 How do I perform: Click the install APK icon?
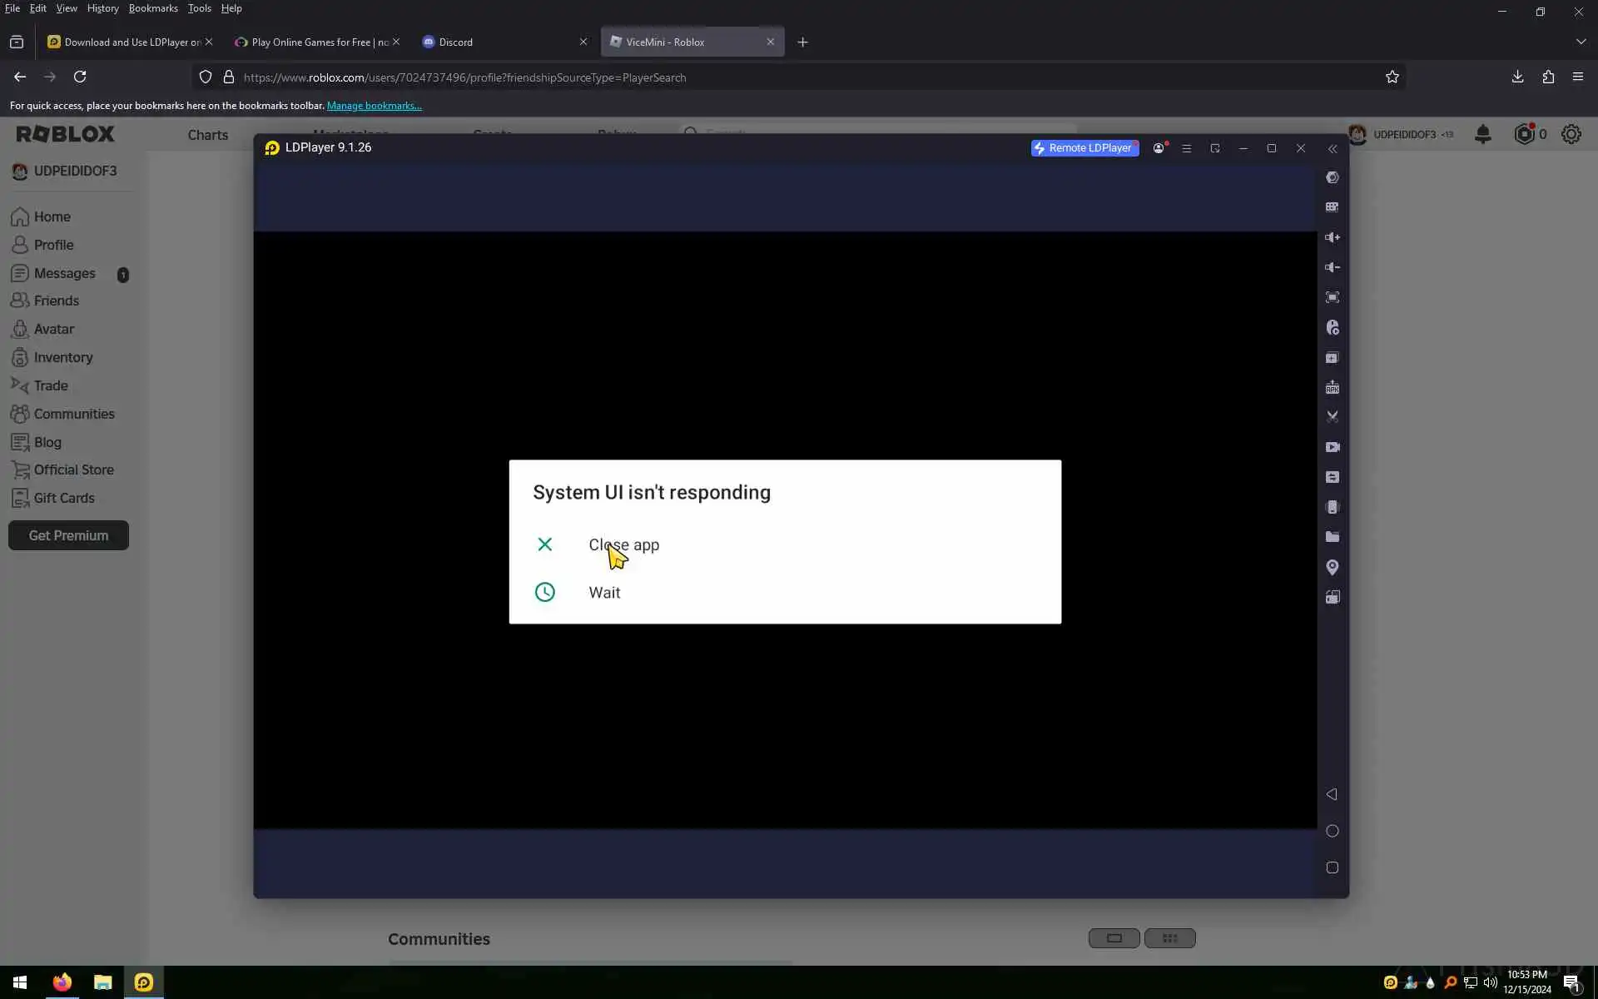click(1332, 387)
